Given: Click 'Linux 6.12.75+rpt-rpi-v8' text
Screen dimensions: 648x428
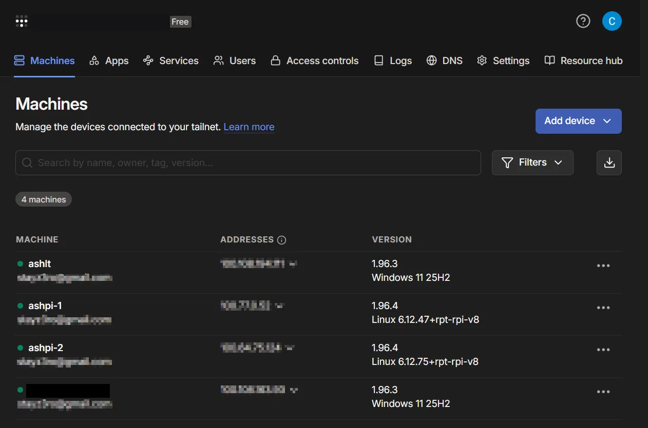Looking at the screenshot, I should pyautogui.click(x=425, y=361).
